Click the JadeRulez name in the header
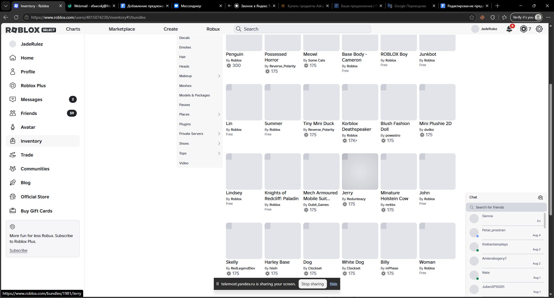This screenshot has height=298, width=554. coord(489,29)
